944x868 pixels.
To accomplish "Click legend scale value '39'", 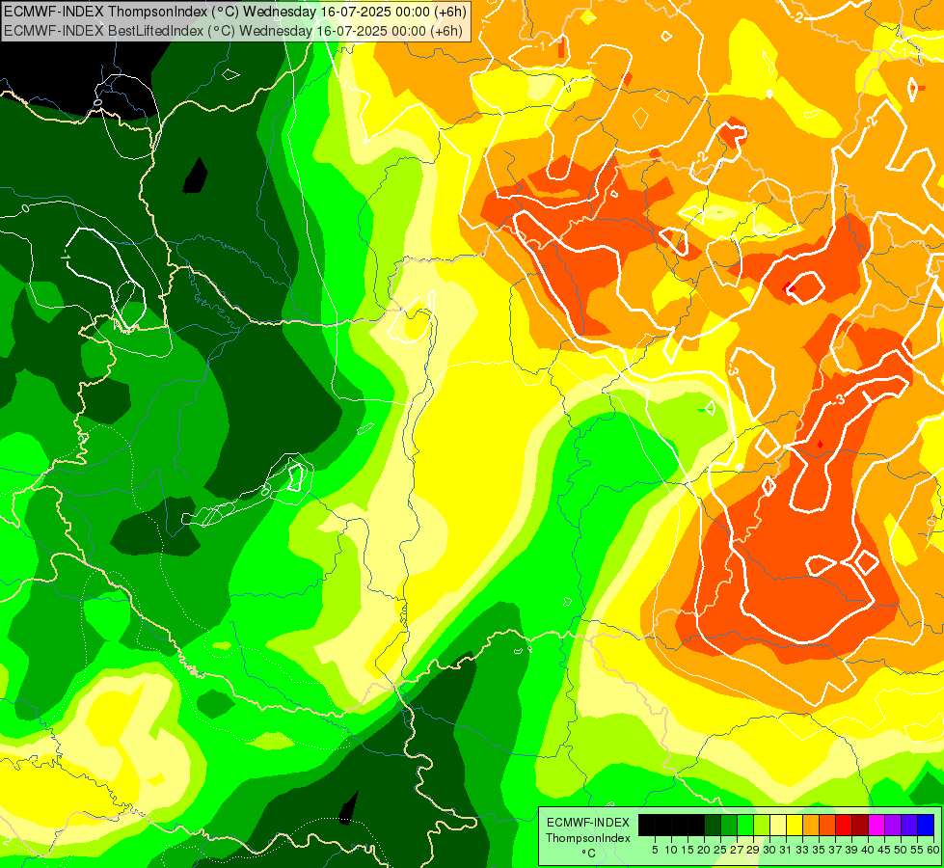I will [x=851, y=850].
